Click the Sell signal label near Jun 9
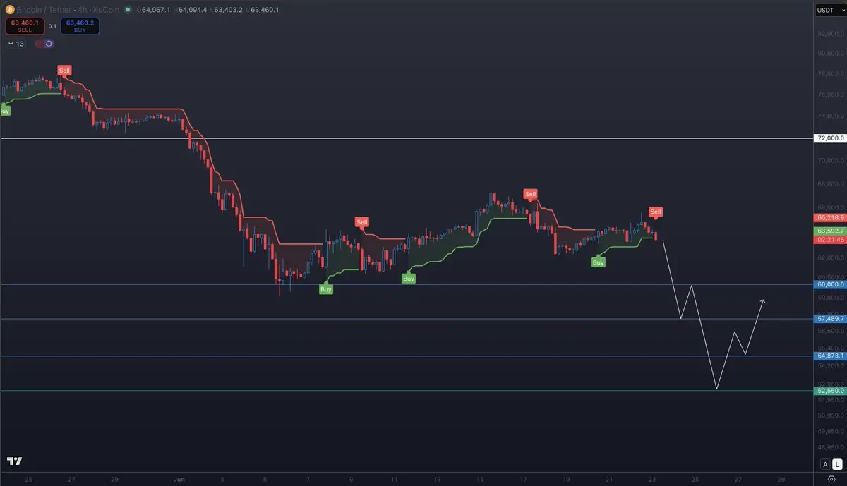 pyautogui.click(x=362, y=222)
